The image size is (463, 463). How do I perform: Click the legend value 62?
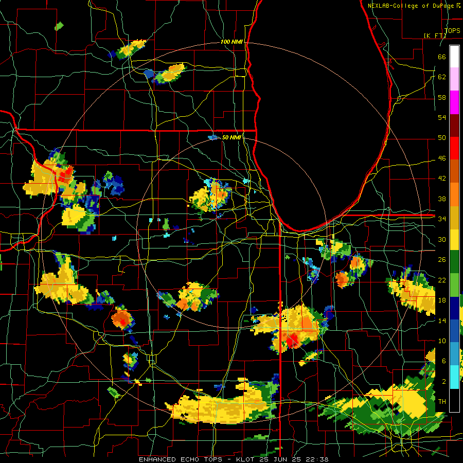click(x=442, y=77)
